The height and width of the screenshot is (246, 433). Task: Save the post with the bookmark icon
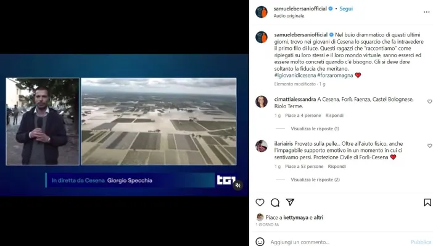pos(427,202)
